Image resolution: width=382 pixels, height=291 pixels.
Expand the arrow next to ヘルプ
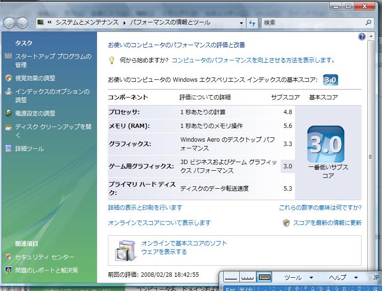pos(356,278)
